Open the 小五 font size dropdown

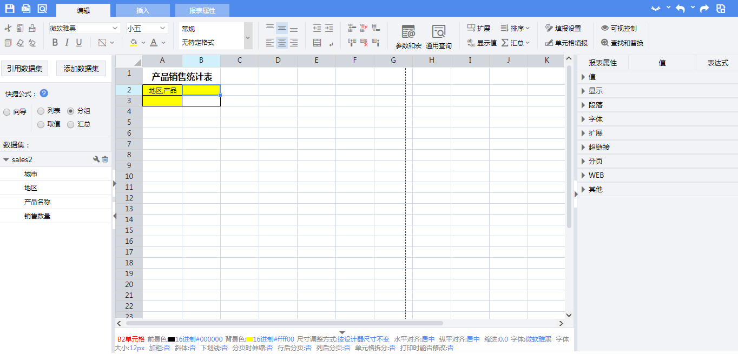pyautogui.click(x=147, y=29)
